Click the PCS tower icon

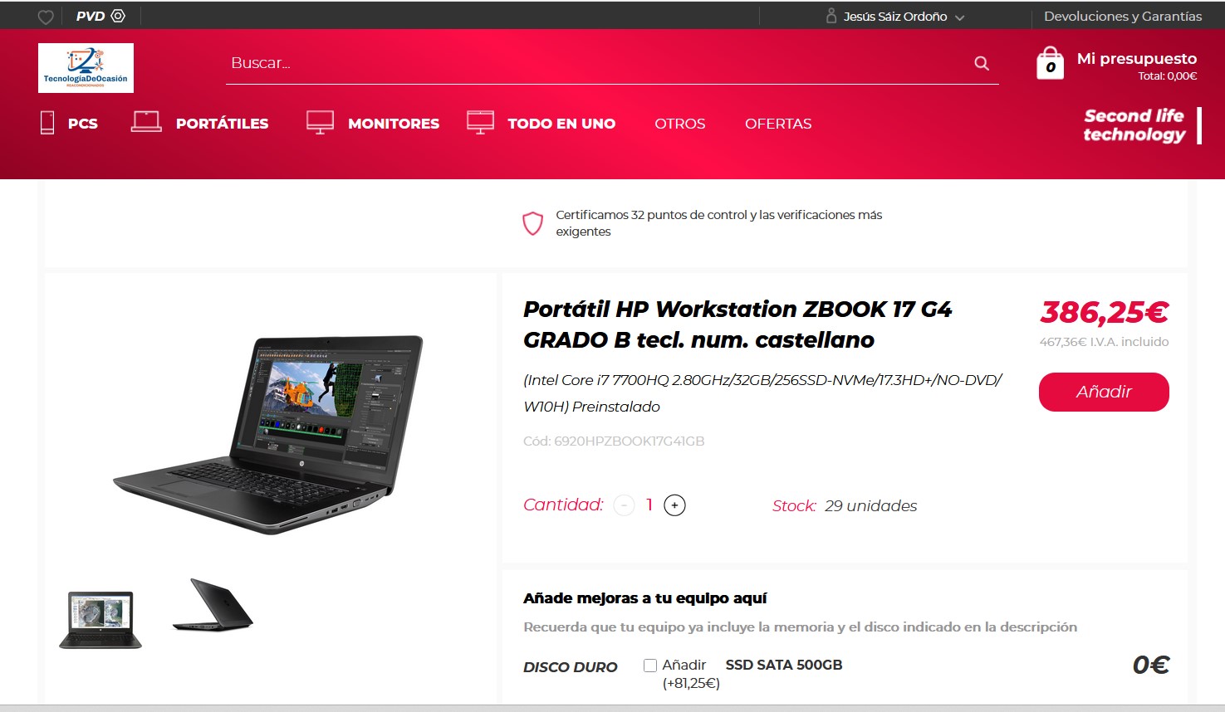[47, 123]
